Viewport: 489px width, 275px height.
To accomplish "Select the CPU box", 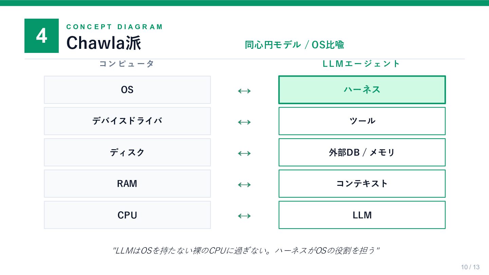I will [127, 215].
